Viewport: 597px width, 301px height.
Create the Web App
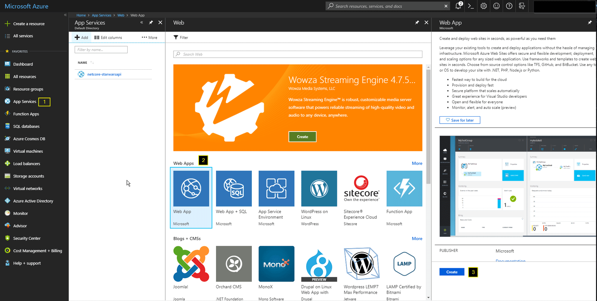coord(452,272)
